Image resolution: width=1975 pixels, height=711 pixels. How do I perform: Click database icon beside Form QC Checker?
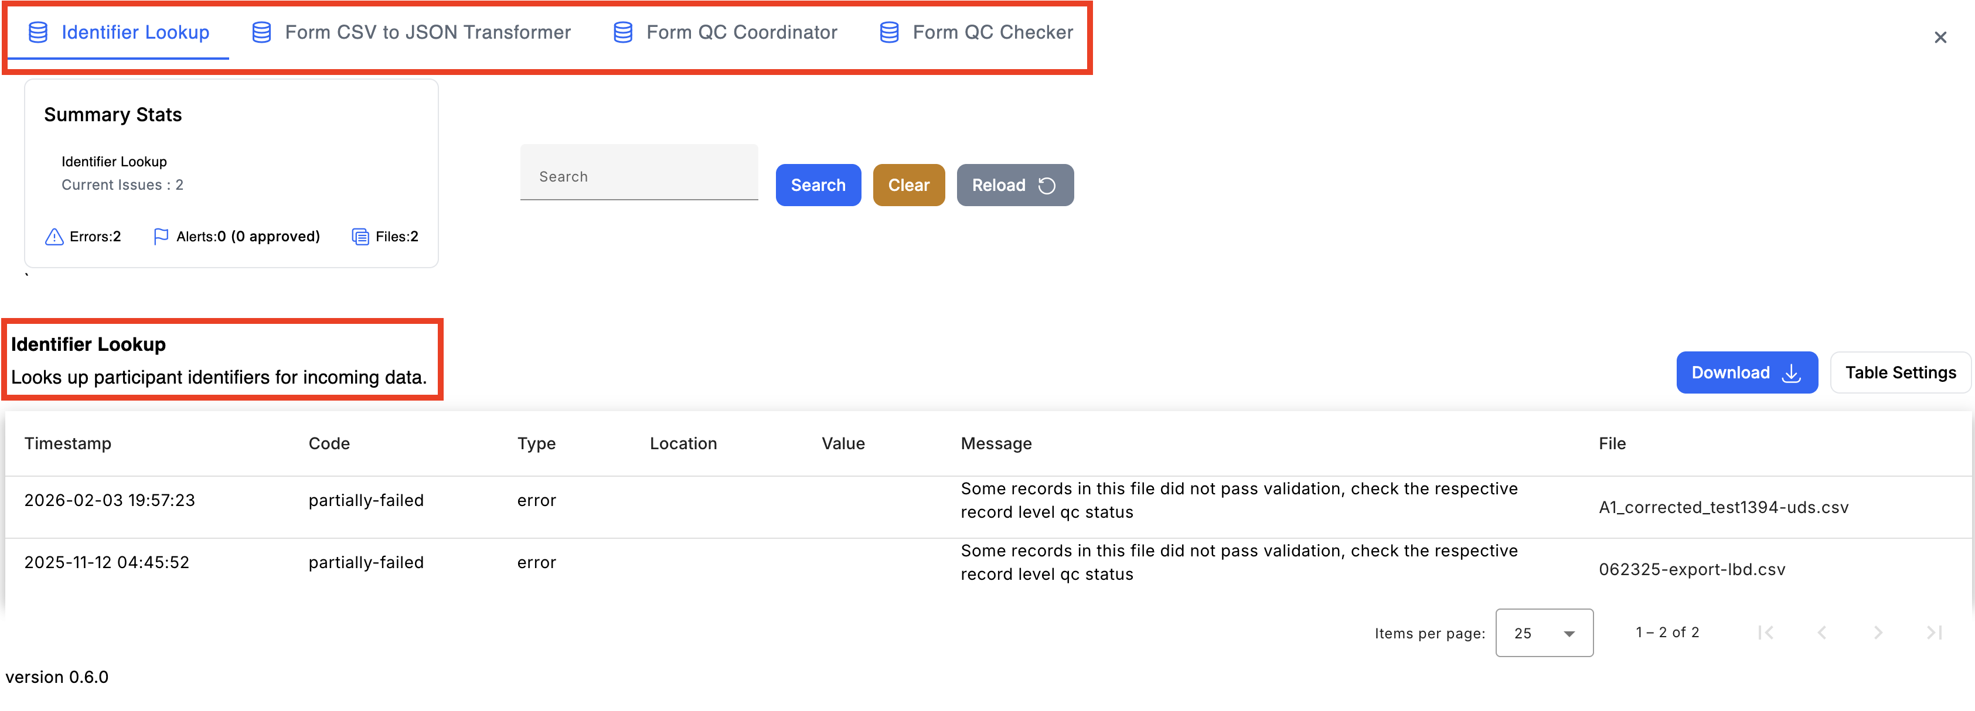point(890,32)
